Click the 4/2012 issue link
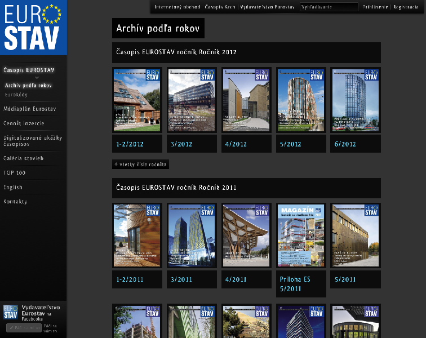Image resolution: width=426 pixels, height=338 pixels. [x=236, y=144]
